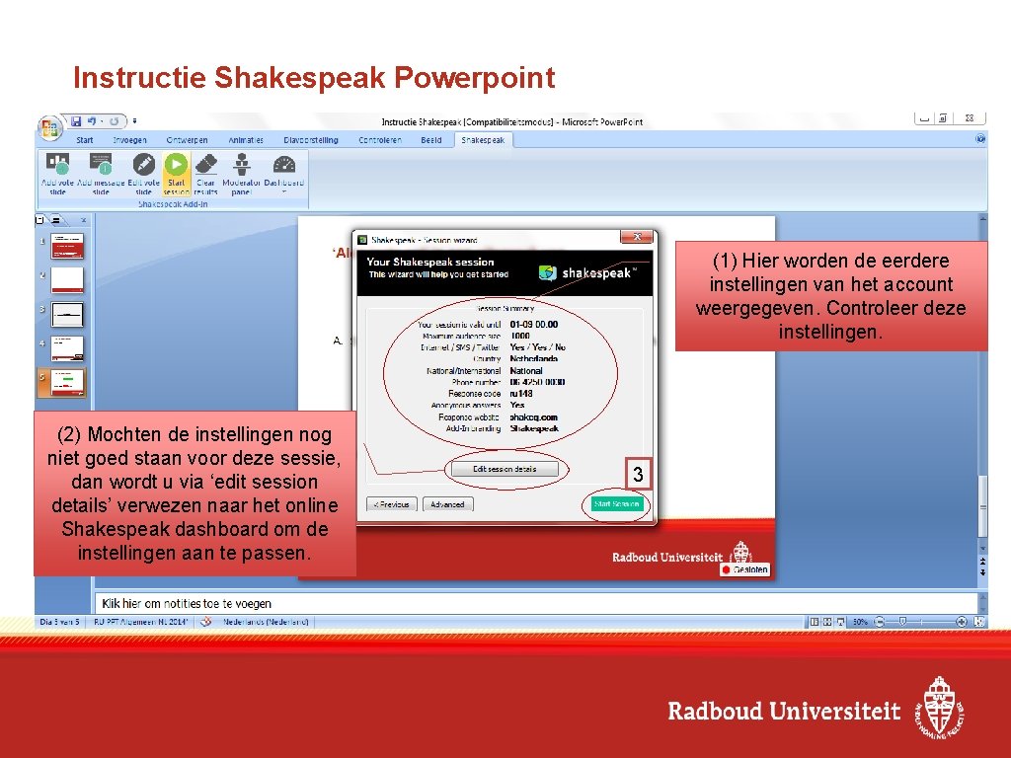Click the green Start Session button
The width and height of the screenshot is (1011, 758).
click(617, 504)
